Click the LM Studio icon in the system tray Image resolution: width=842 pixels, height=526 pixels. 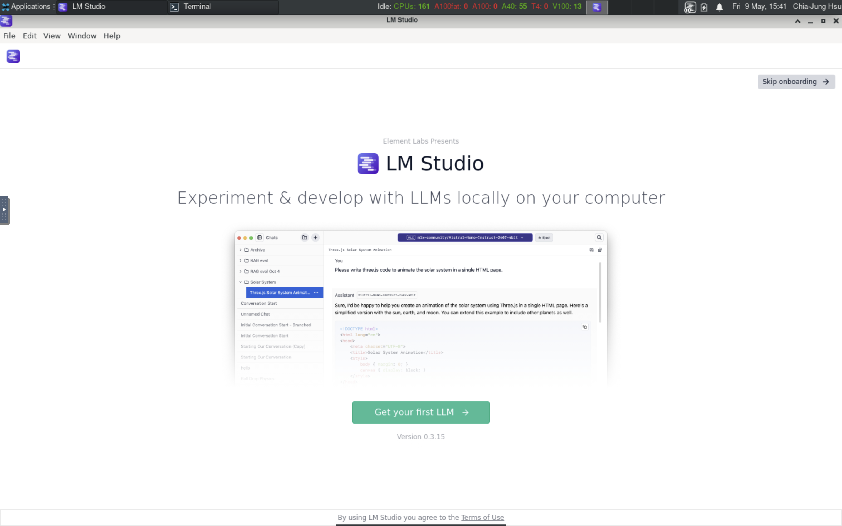tap(690, 7)
